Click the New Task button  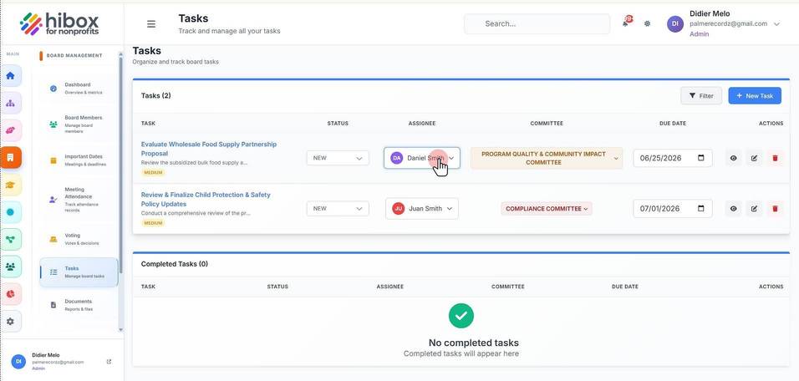[x=755, y=96]
